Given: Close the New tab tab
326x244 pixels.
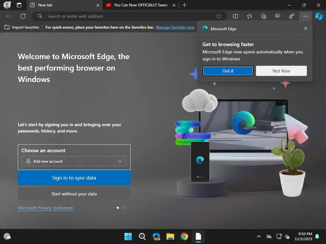Looking at the screenshot, I should (98, 5).
